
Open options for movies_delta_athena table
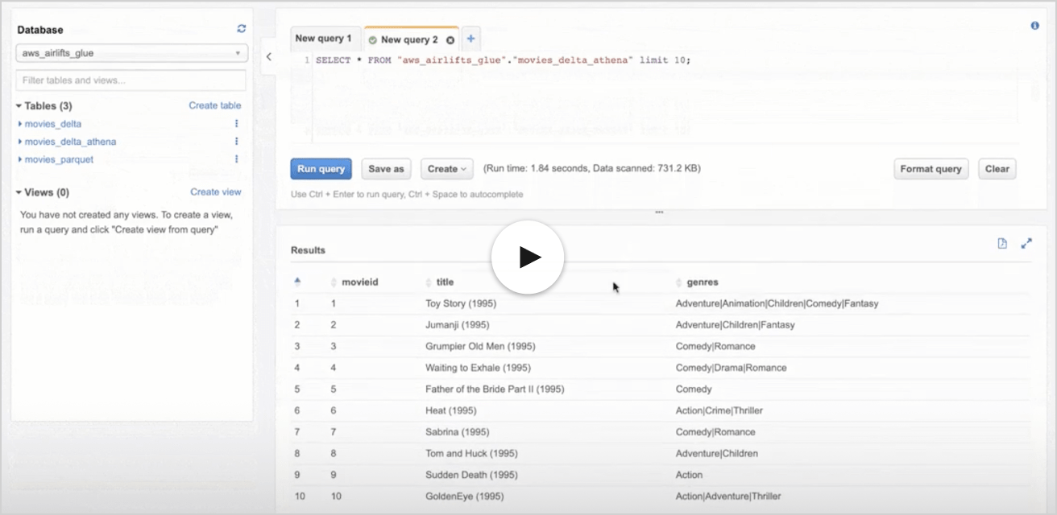(236, 142)
